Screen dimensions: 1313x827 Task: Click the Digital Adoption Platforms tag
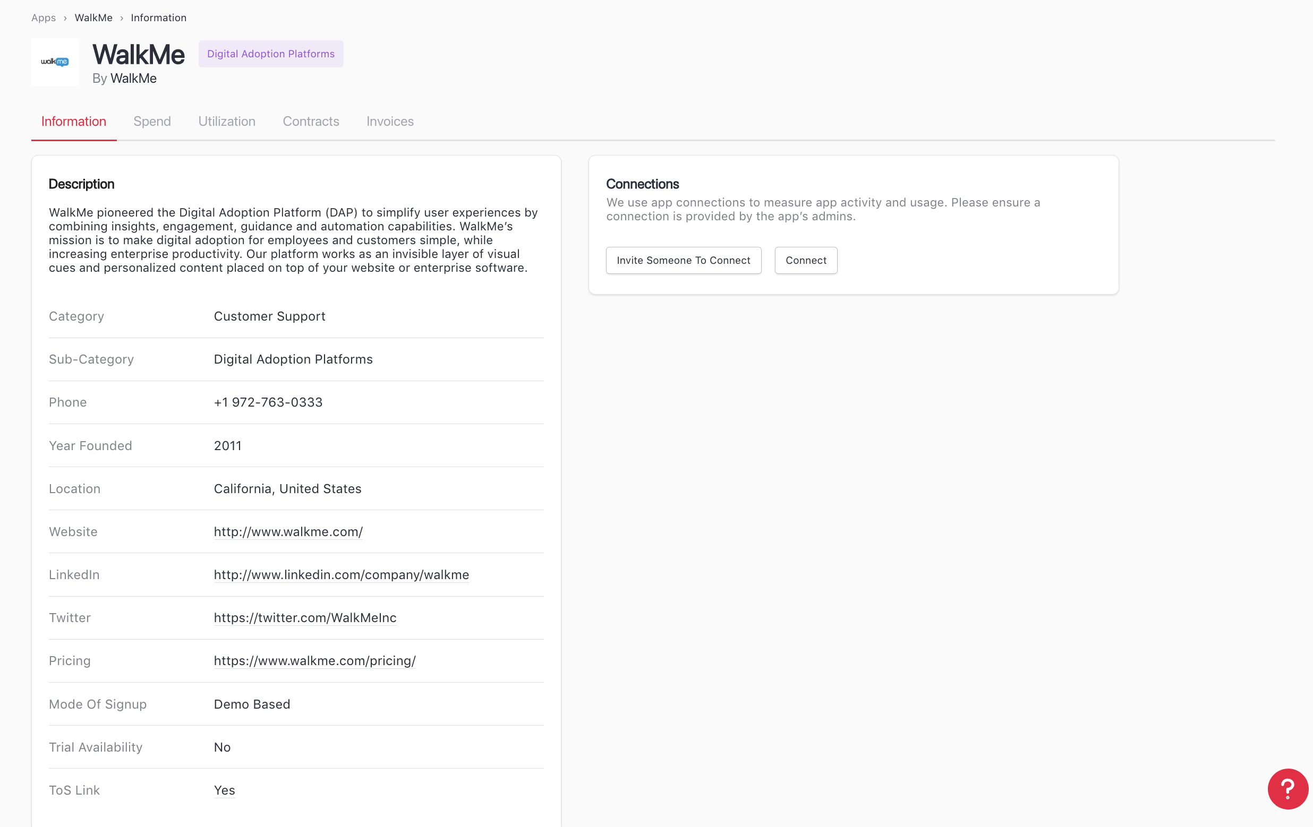click(x=270, y=54)
